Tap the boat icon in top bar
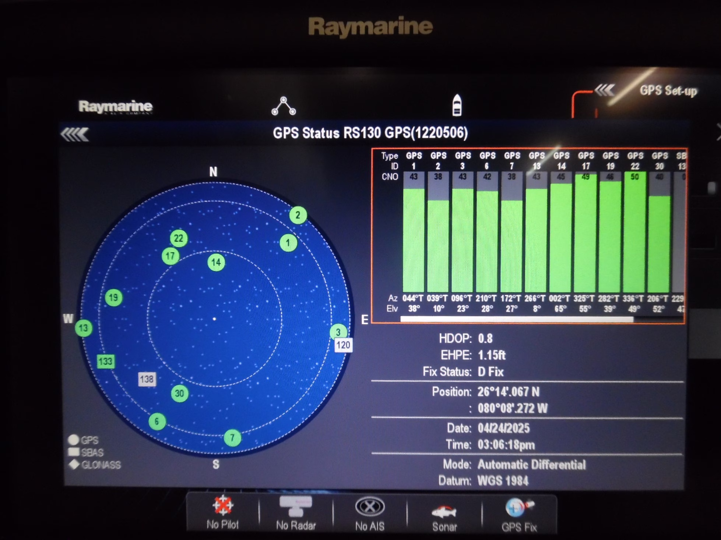 click(457, 105)
